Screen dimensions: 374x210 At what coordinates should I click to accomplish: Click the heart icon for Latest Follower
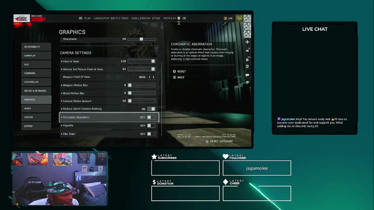(226, 157)
